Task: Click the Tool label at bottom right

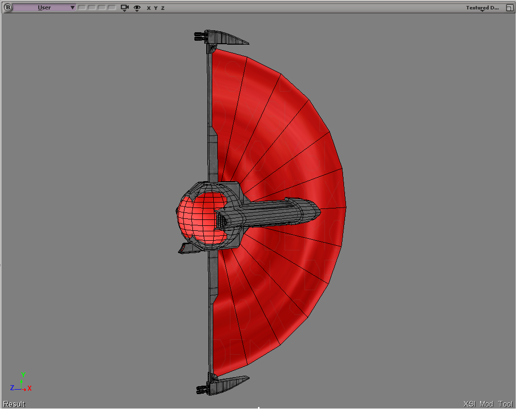Action: 505,404
